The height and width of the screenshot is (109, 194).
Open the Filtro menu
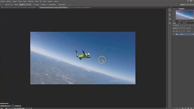click(x=37, y=1)
